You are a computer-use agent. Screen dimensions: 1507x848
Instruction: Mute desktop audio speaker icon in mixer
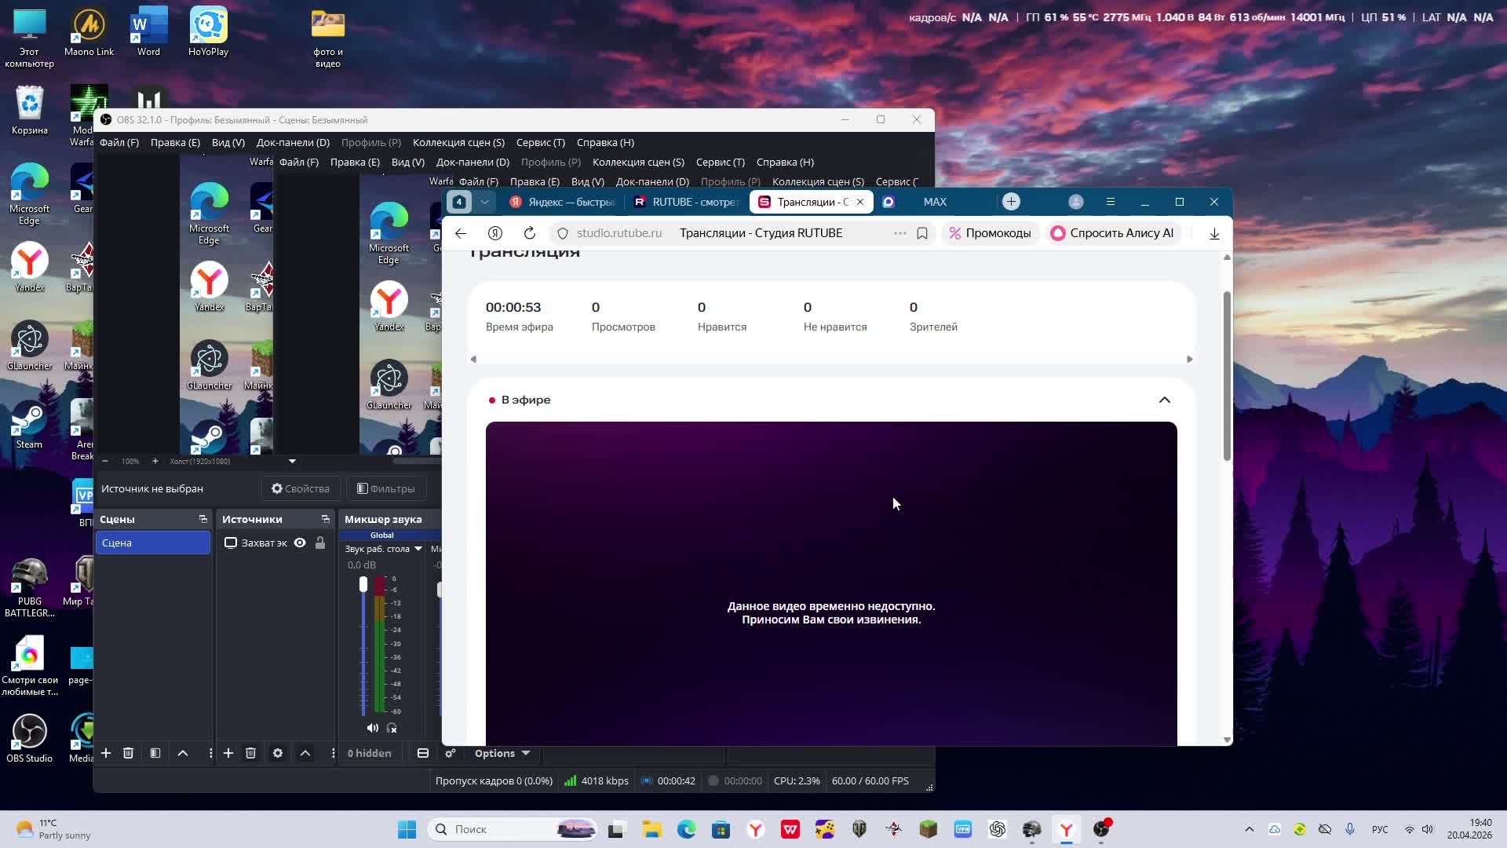(373, 728)
